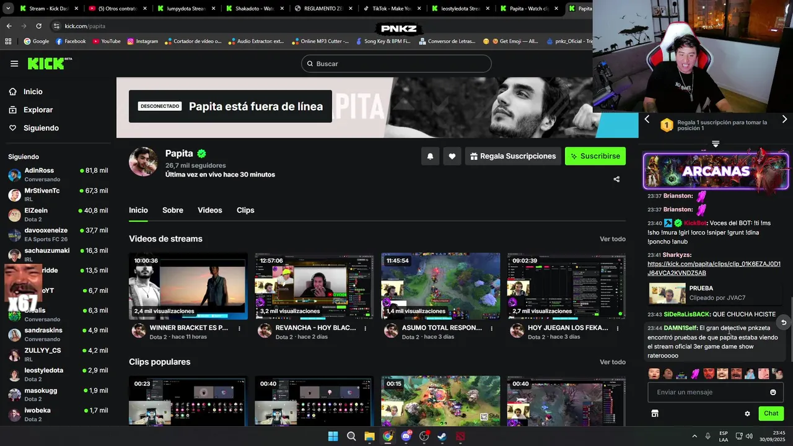Click the Suscribirse button
The height and width of the screenshot is (446, 793).
[595, 156]
